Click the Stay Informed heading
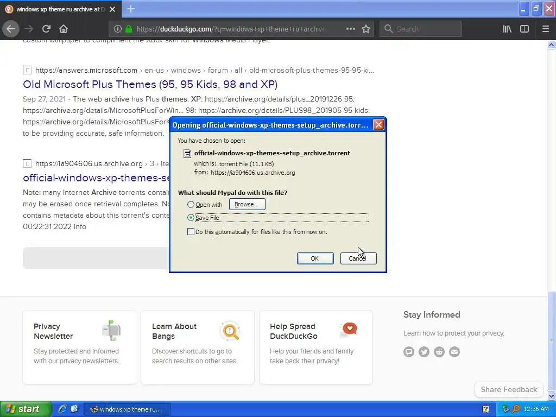 (x=432, y=314)
